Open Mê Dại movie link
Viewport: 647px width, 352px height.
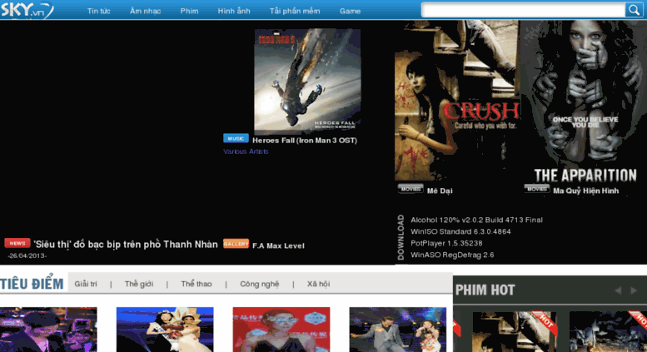pyautogui.click(x=440, y=191)
